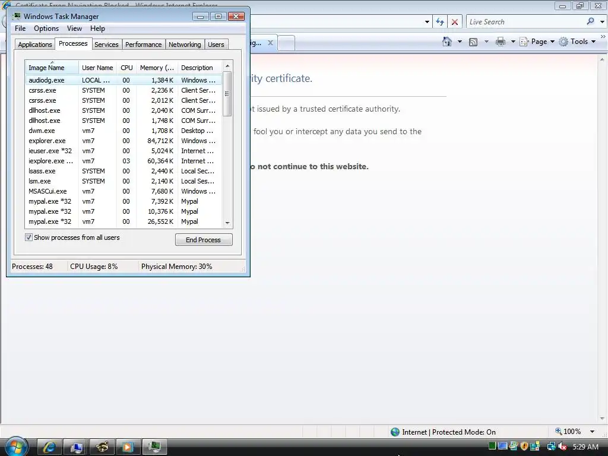This screenshot has width=608, height=456.
Task: Expand the Home button dropdown arrow
Action: (460, 42)
